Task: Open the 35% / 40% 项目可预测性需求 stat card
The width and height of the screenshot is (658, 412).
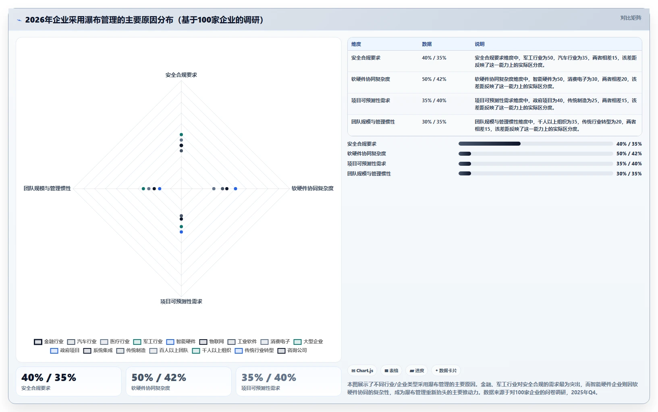Action: click(289, 381)
